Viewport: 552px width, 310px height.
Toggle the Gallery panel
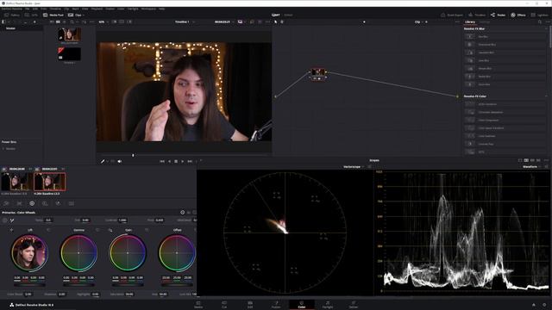[x=11, y=15]
